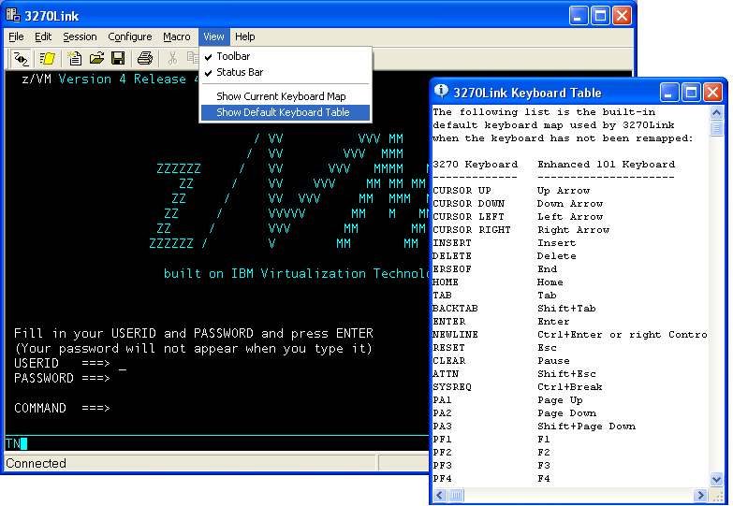Image resolution: width=733 pixels, height=506 pixels.
Task: Click the 'Connected' status bar text
Action: tap(36, 463)
